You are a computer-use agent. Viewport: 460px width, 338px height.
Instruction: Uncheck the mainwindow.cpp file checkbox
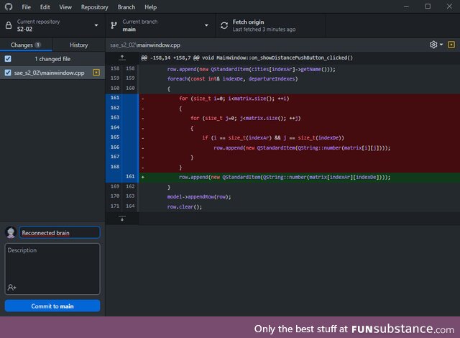coord(8,73)
